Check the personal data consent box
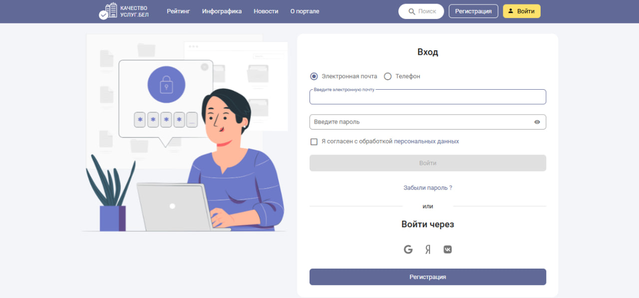639x298 pixels. point(314,142)
